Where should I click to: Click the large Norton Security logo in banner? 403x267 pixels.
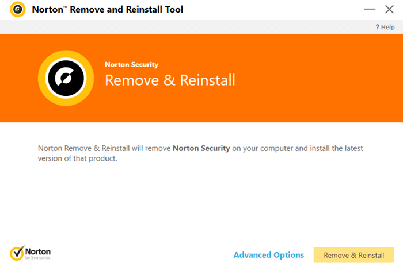pyautogui.click(x=66, y=78)
